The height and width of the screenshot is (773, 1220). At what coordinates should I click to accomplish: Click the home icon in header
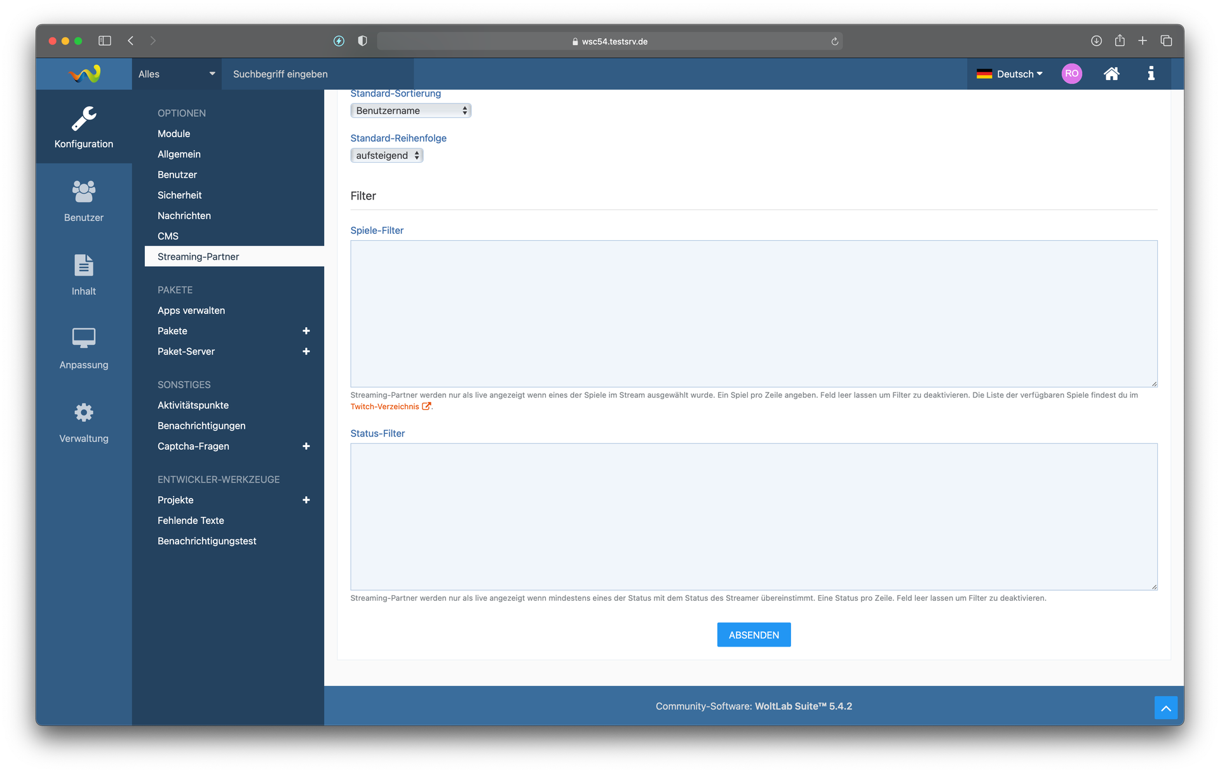pyautogui.click(x=1111, y=74)
